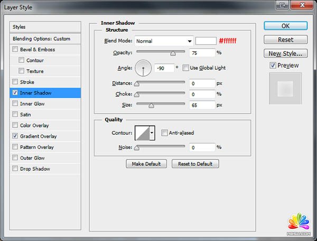Open the Styles list item
Image resolution: width=317 pixels, height=241 pixels.
(x=45, y=27)
